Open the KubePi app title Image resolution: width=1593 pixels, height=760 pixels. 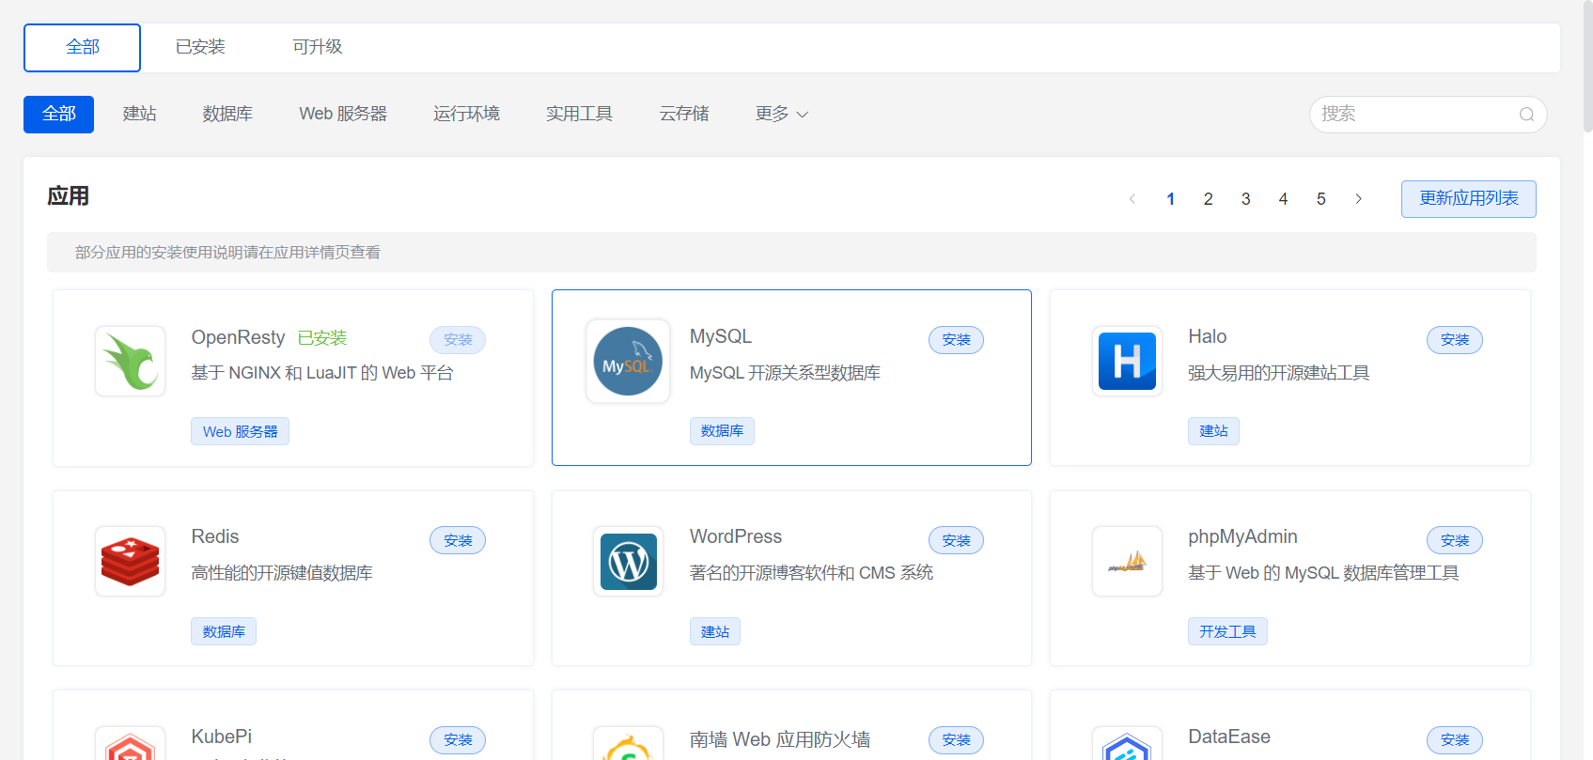(x=222, y=737)
